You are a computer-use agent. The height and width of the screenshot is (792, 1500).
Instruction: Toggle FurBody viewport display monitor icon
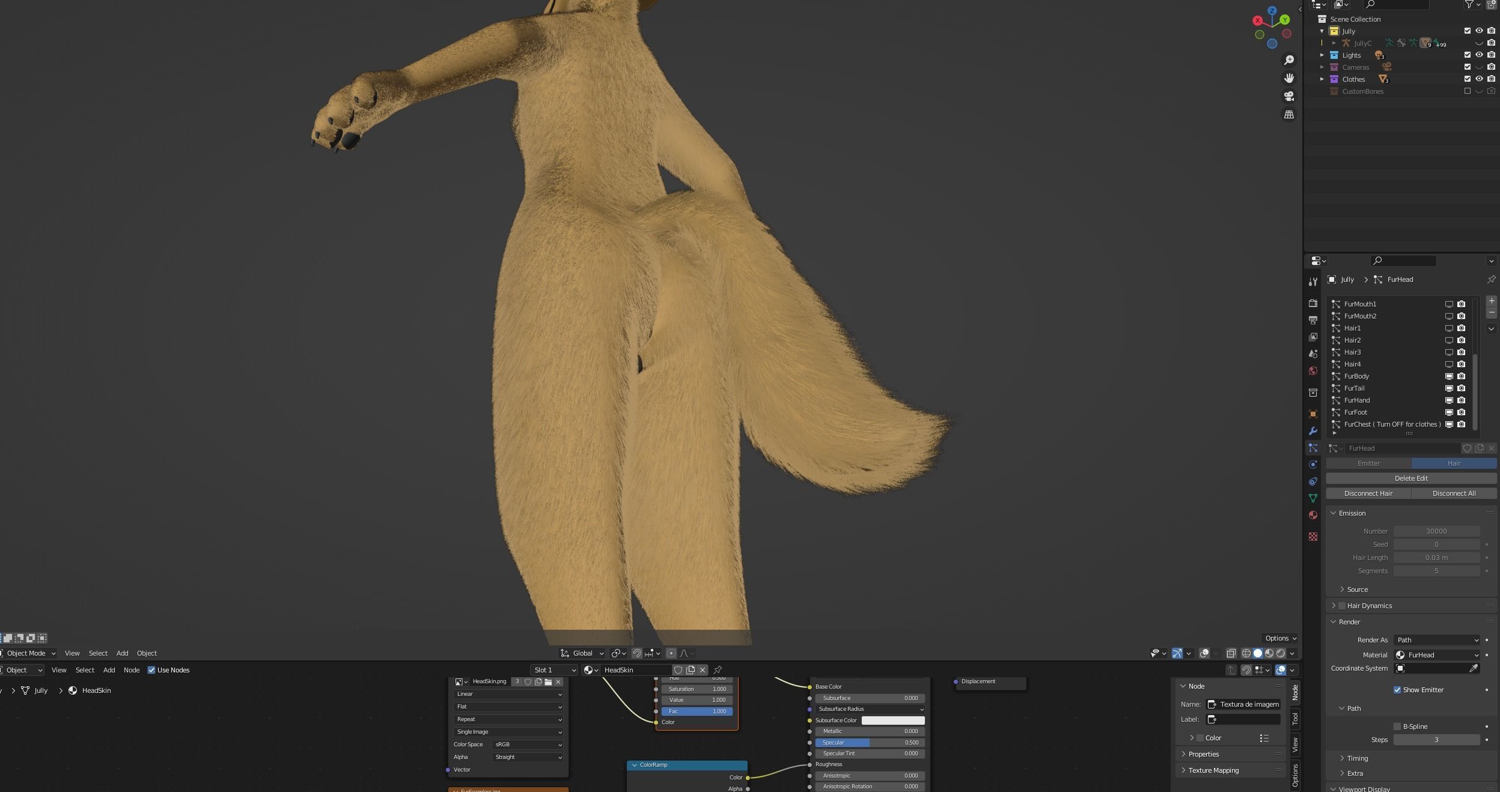tap(1449, 376)
